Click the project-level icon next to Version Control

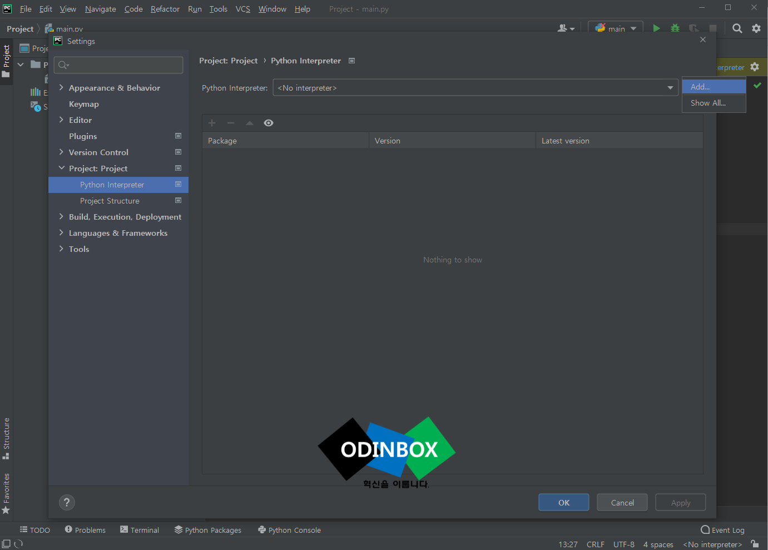pyautogui.click(x=179, y=152)
